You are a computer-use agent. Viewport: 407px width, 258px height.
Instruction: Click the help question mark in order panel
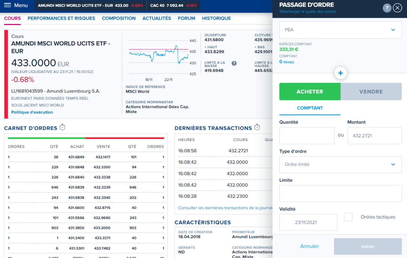point(387,8)
